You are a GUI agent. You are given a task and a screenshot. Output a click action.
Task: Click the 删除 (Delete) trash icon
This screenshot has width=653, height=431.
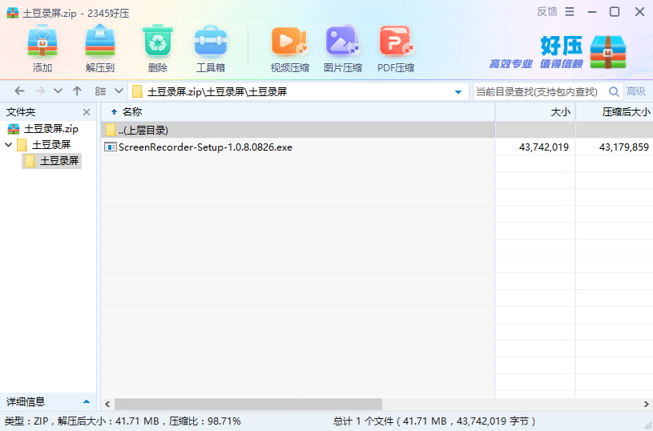[157, 49]
